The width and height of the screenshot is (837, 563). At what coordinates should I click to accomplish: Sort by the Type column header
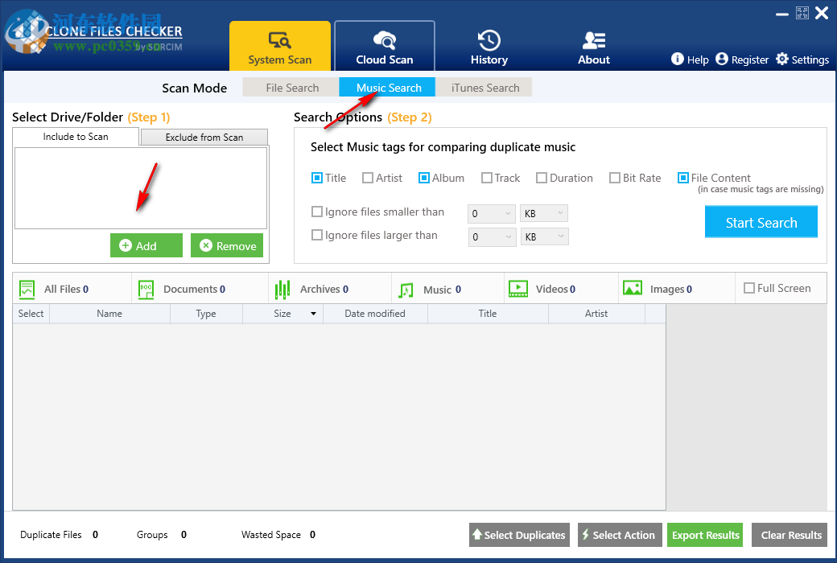coord(206,314)
